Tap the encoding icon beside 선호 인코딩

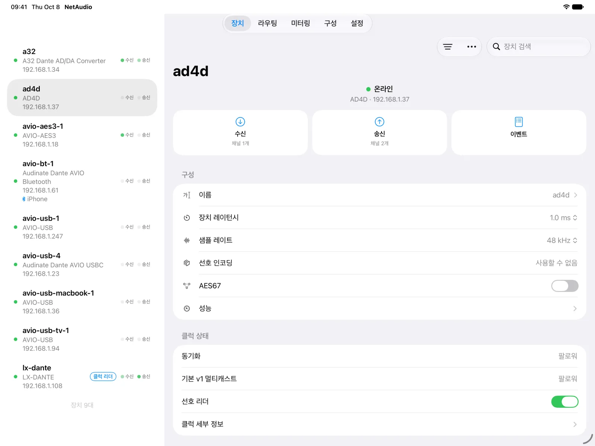click(x=187, y=263)
